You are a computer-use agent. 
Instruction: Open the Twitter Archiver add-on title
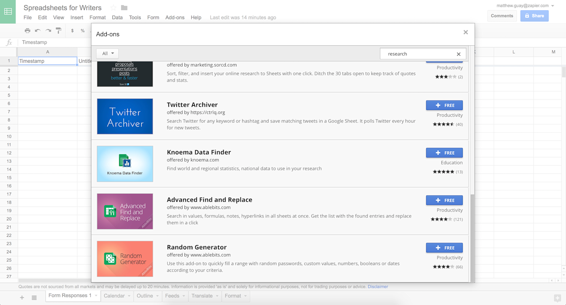tap(192, 105)
